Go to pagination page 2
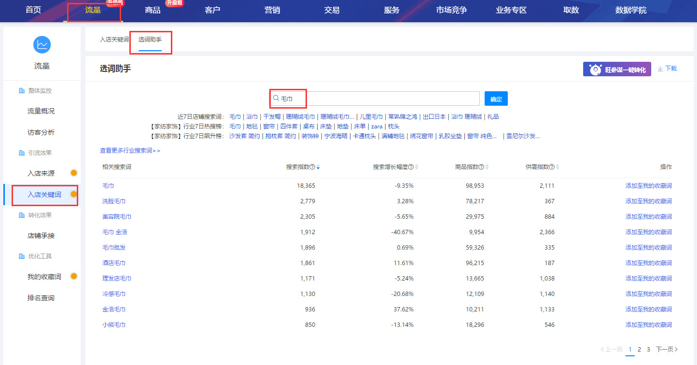697x365 pixels. (639, 349)
